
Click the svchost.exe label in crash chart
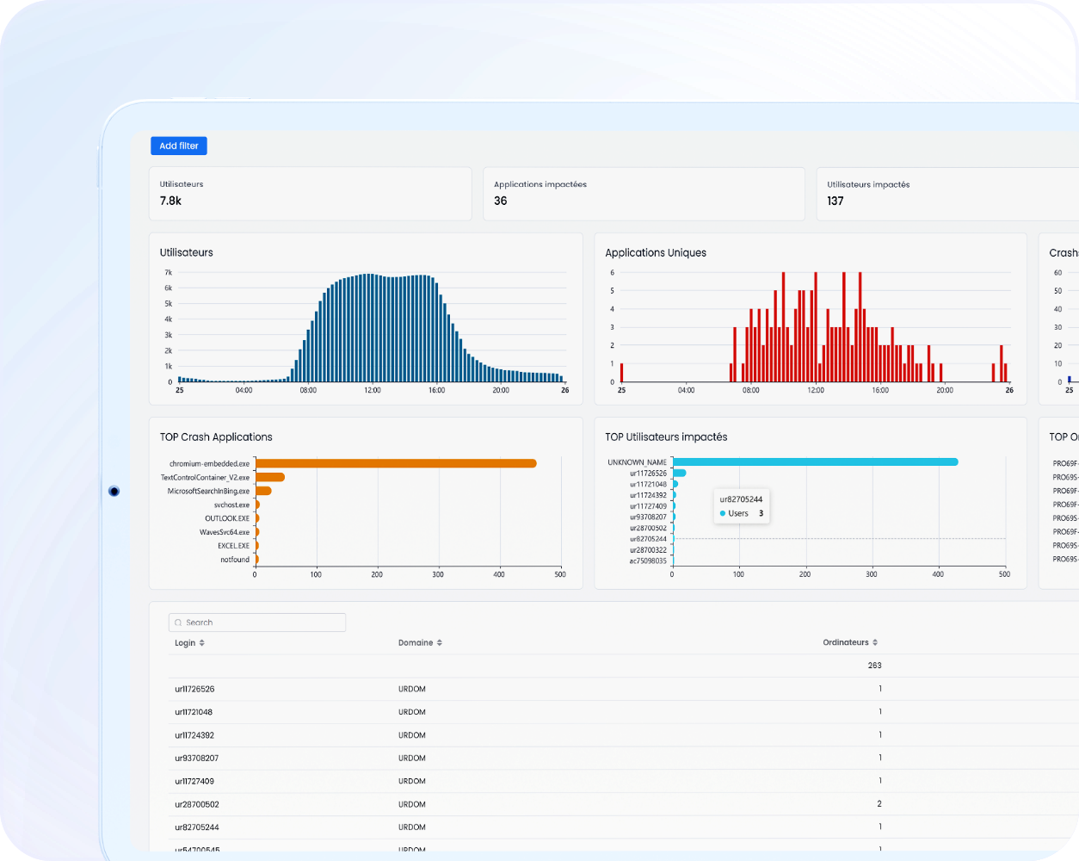click(231, 505)
